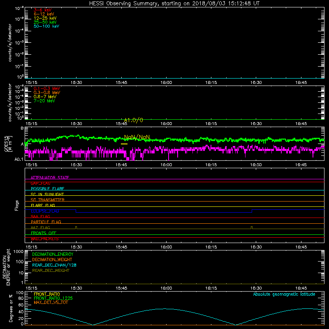Select the SAA_FLAG label
Screen dimensions: 329x329
[x=40, y=216]
